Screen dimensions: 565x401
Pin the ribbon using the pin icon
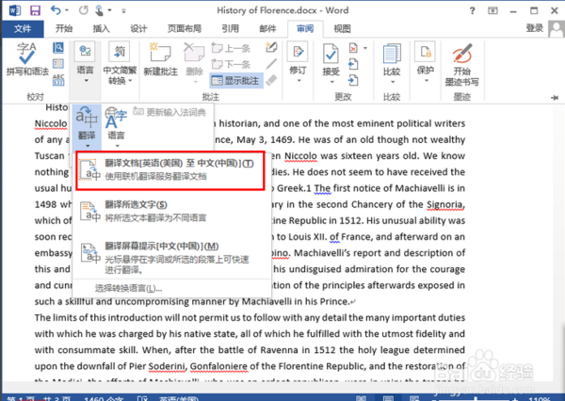[555, 97]
